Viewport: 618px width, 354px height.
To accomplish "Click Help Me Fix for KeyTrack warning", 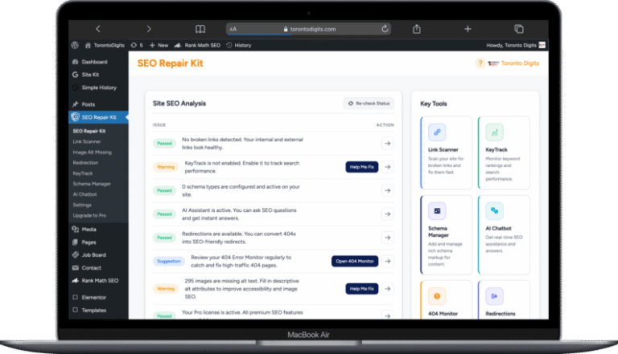I will click(361, 167).
